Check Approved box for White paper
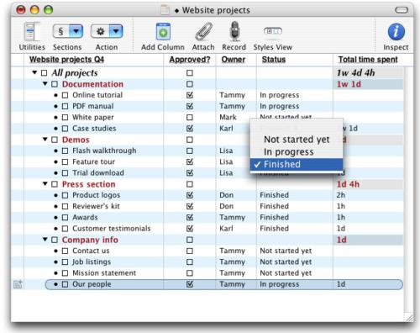Image resolution: width=420 pixels, height=333 pixels. click(x=190, y=117)
